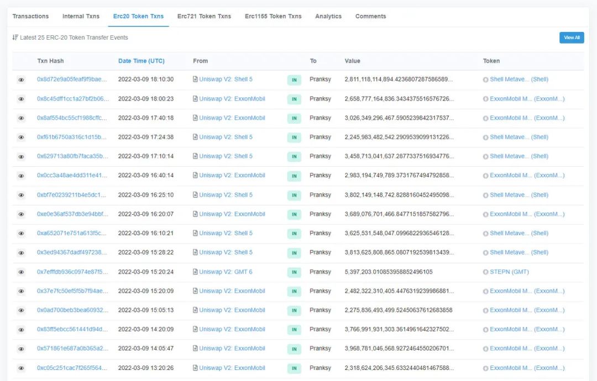Open transaction hash 0x3ed94367dadf497238
The image size is (597, 381).
(72, 252)
